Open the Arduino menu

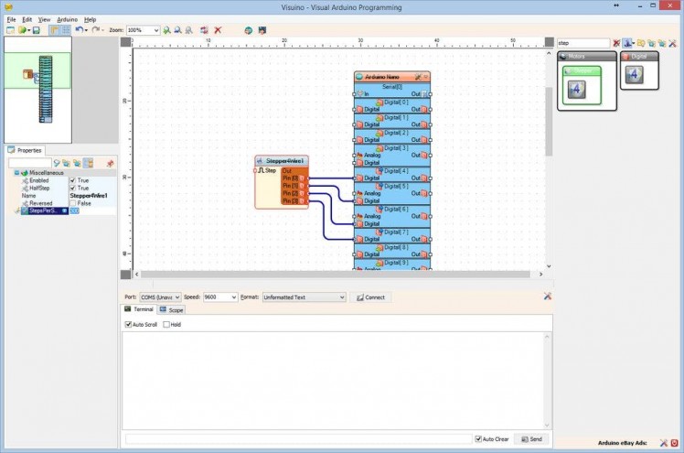coord(68,19)
